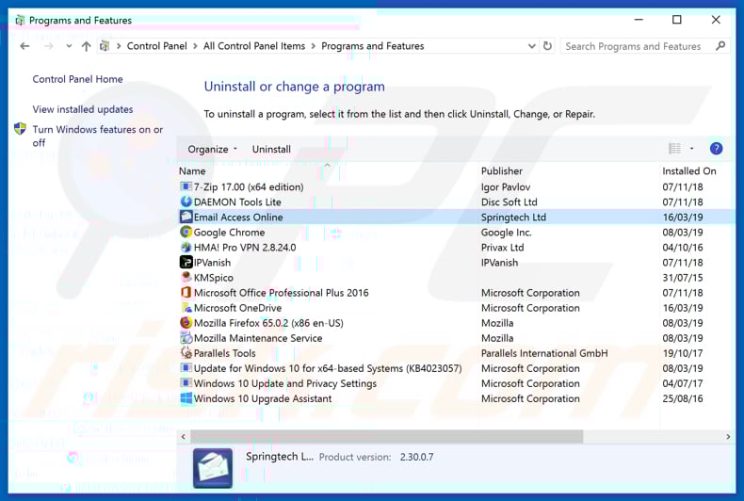Click the large Springtech envelope icon in details pane

213,468
